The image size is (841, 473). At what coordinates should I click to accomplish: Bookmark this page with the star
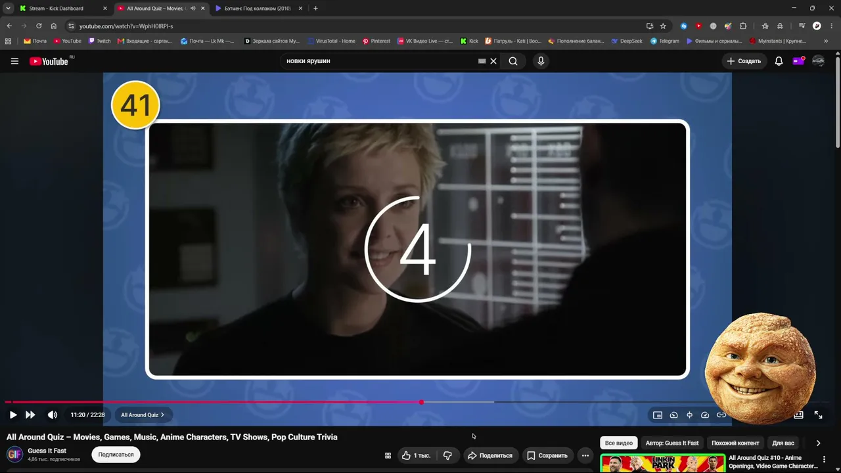pos(663,26)
